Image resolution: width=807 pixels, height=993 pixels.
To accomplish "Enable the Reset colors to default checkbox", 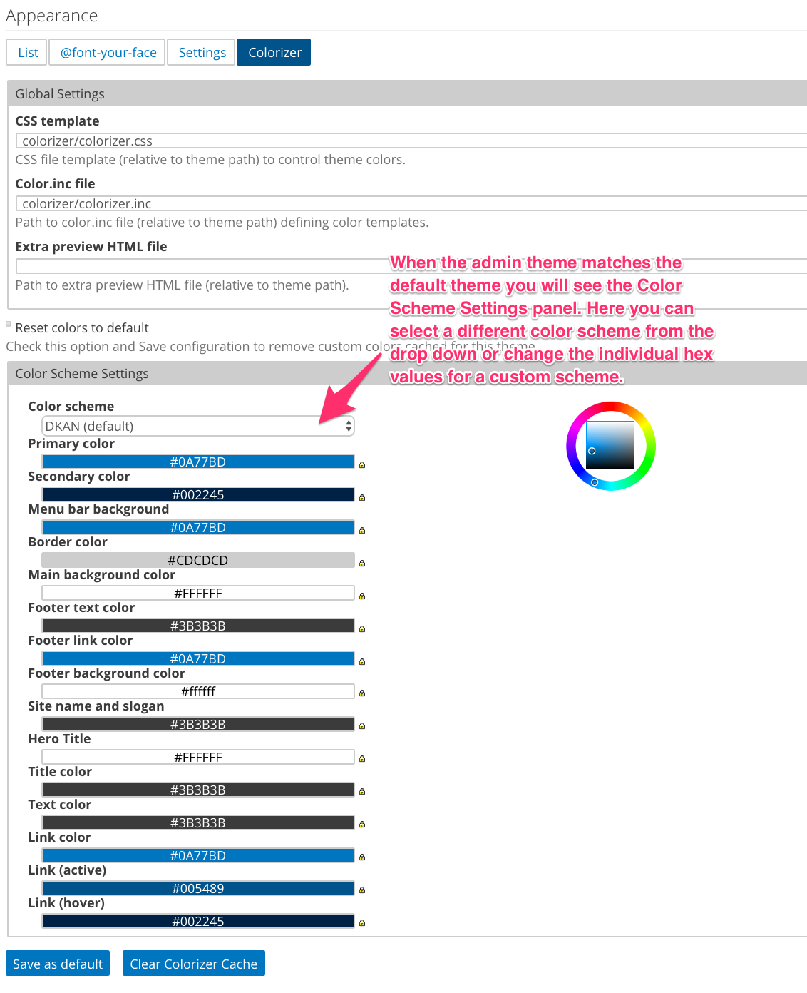I will [9, 324].
